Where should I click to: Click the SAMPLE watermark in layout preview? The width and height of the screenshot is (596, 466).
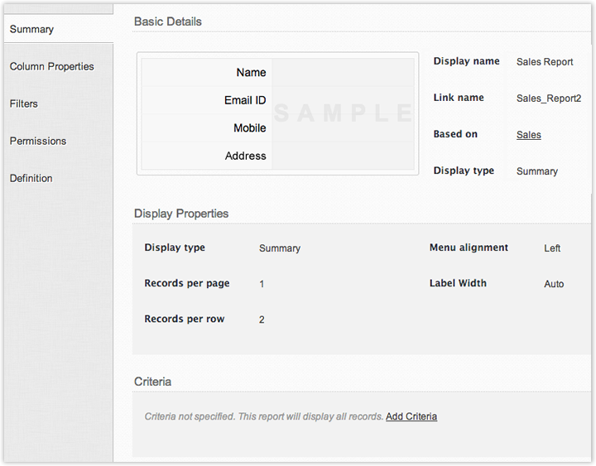coord(343,113)
